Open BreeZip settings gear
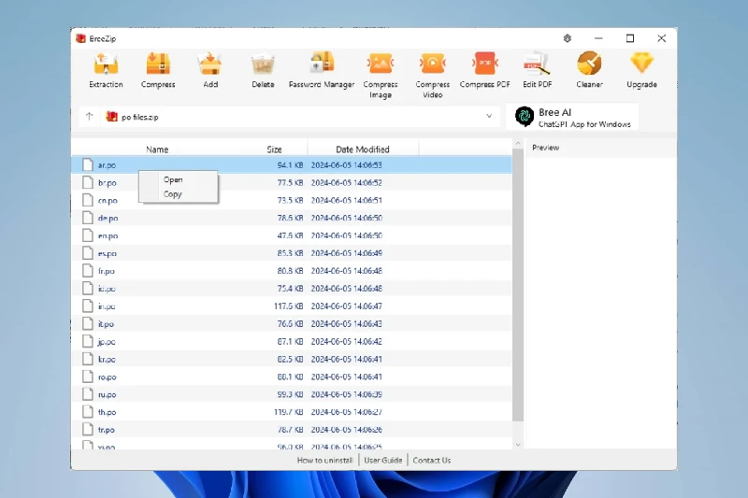The width and height of the screenshot is (748, 498). 568,38
